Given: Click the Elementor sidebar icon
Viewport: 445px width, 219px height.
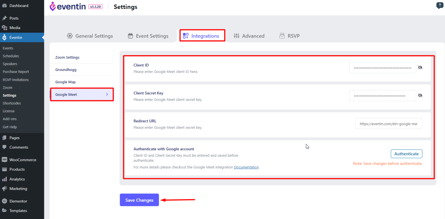Looking at the screenshot, I should [x=4, y=201].
